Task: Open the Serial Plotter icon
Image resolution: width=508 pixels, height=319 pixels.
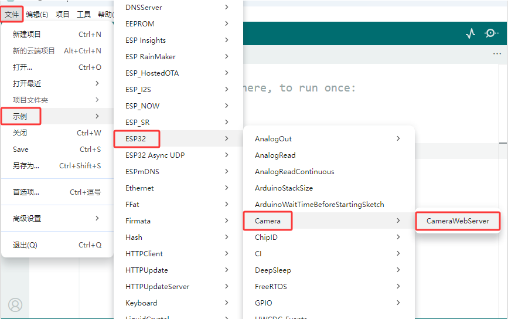Action: coord(471,33)
